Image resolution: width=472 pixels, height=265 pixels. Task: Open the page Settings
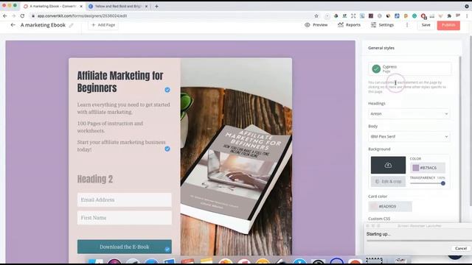(x=382, y=25)
